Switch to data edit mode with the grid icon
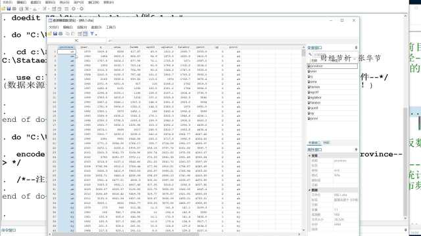 click(85, 33)
